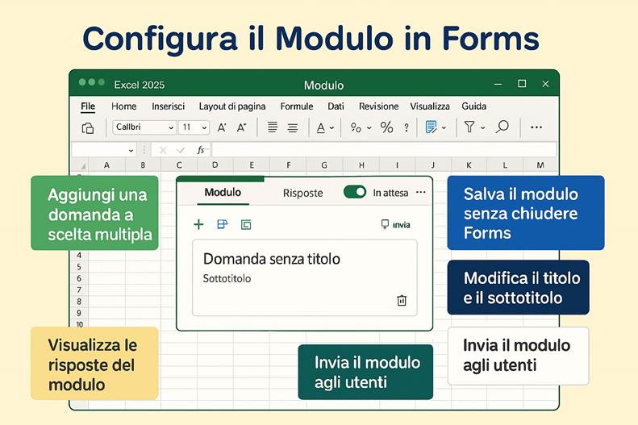Click Modifica il titolo e il sottotitolo
Image resolution: width=638 pixels, height=425 pixels.
pos(518,288)
